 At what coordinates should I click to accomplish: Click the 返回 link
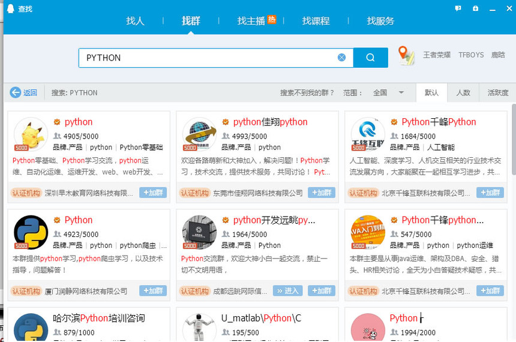(x=30, y=93)
